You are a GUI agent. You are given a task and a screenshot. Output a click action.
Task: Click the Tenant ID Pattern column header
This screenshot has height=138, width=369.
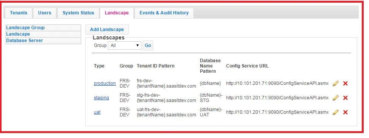click(x=155, y=66)
